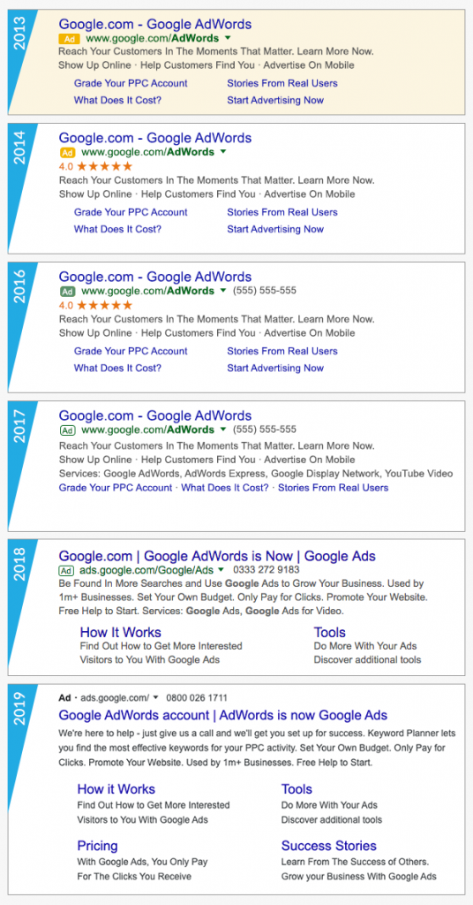Click the 2018 headline "Google AdWords is Now | Google Ads"

(259, 557)
